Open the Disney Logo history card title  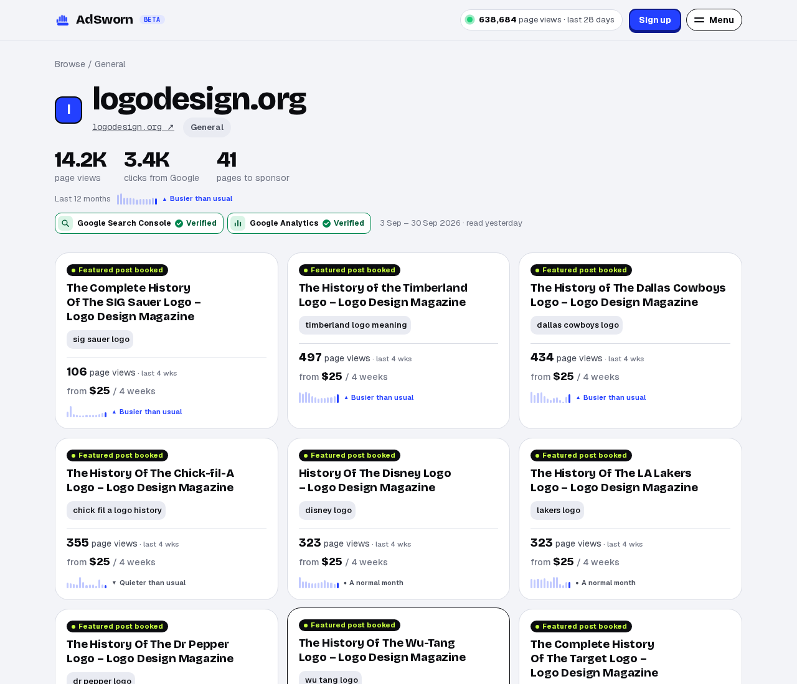375,480
